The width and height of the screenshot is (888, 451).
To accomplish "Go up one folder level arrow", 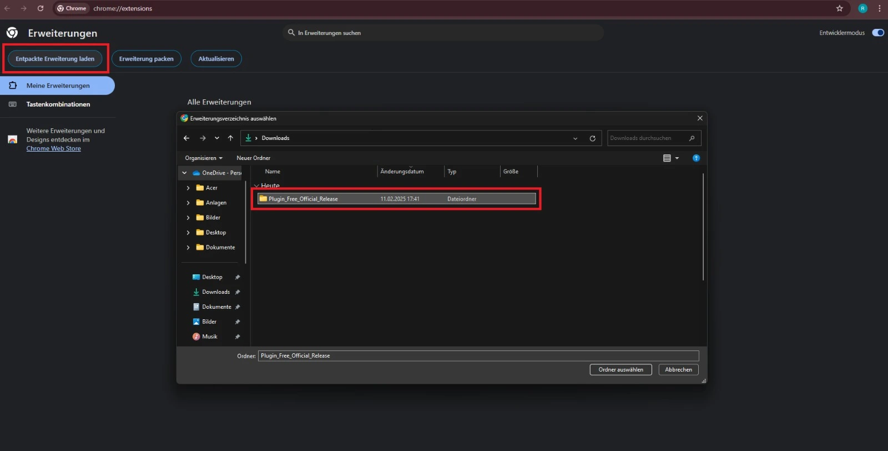I will coord(230,138).
